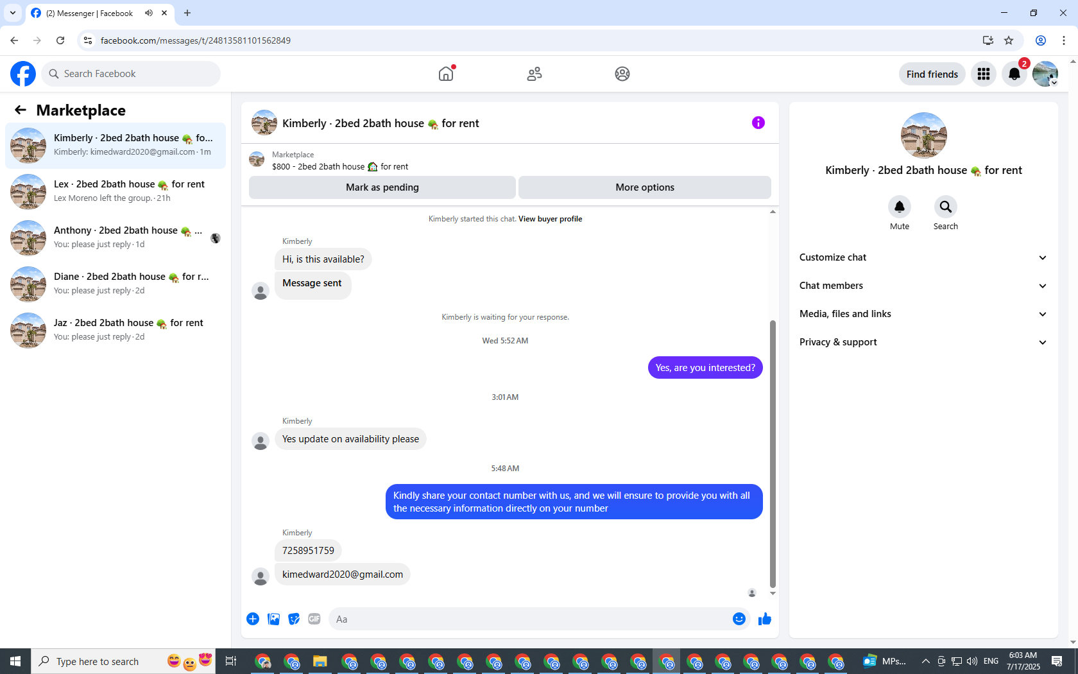
Task: Open the Friends icon in top navigation
Action: pos(535,74)
